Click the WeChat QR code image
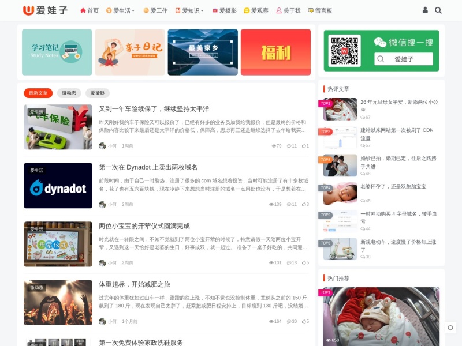Screen dimensions: 462x346 [x=344, y=51]
